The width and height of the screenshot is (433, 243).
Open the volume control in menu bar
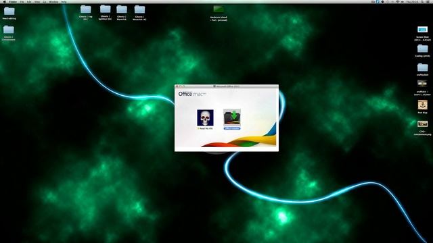[403, 1]
